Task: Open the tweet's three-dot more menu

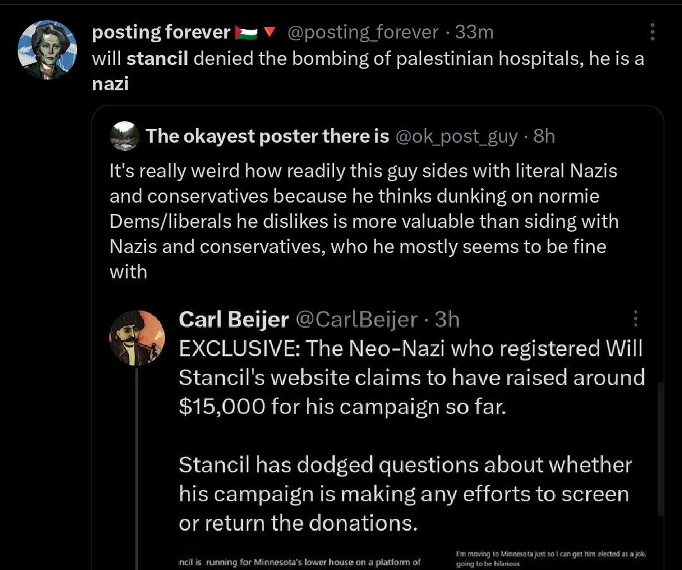Action: pos(652,32)
